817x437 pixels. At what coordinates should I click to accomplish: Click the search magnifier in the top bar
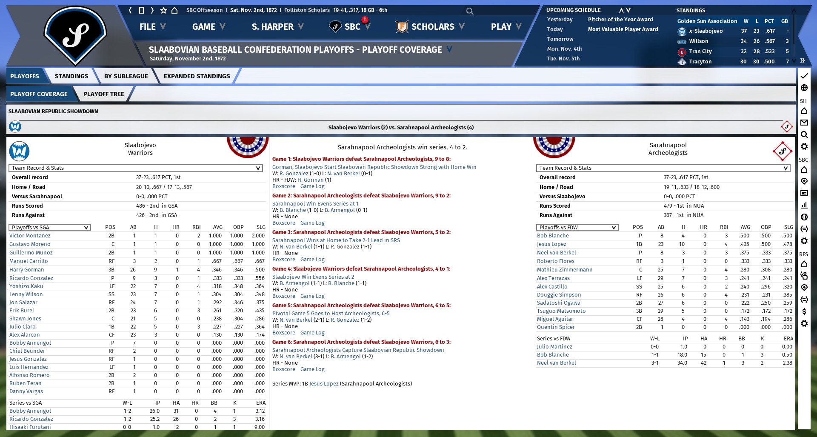(x=469, y=11)
